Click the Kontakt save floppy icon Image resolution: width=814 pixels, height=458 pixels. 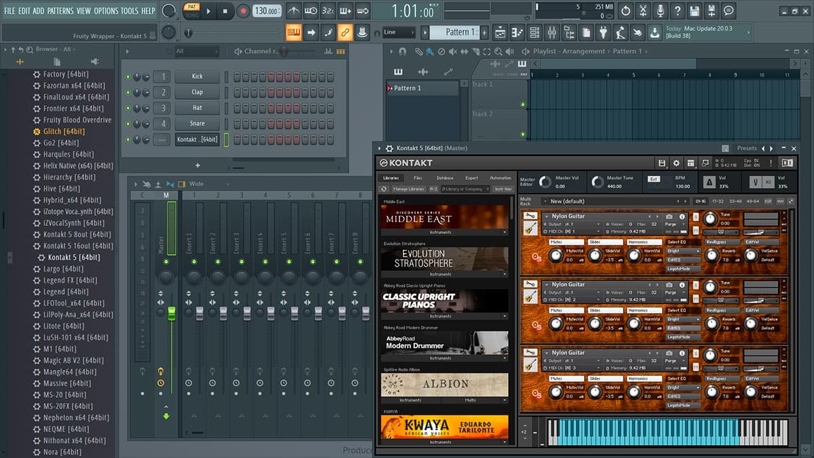click(x=662, y=163)
